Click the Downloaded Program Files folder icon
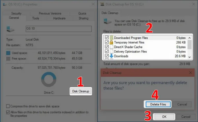The image size is (198, 122). pos(112,38)
